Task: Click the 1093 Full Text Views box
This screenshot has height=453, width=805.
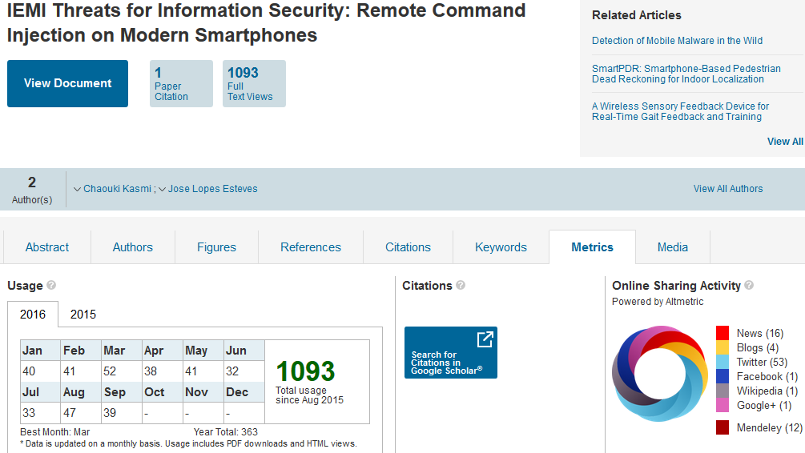Action: (254, 83)
